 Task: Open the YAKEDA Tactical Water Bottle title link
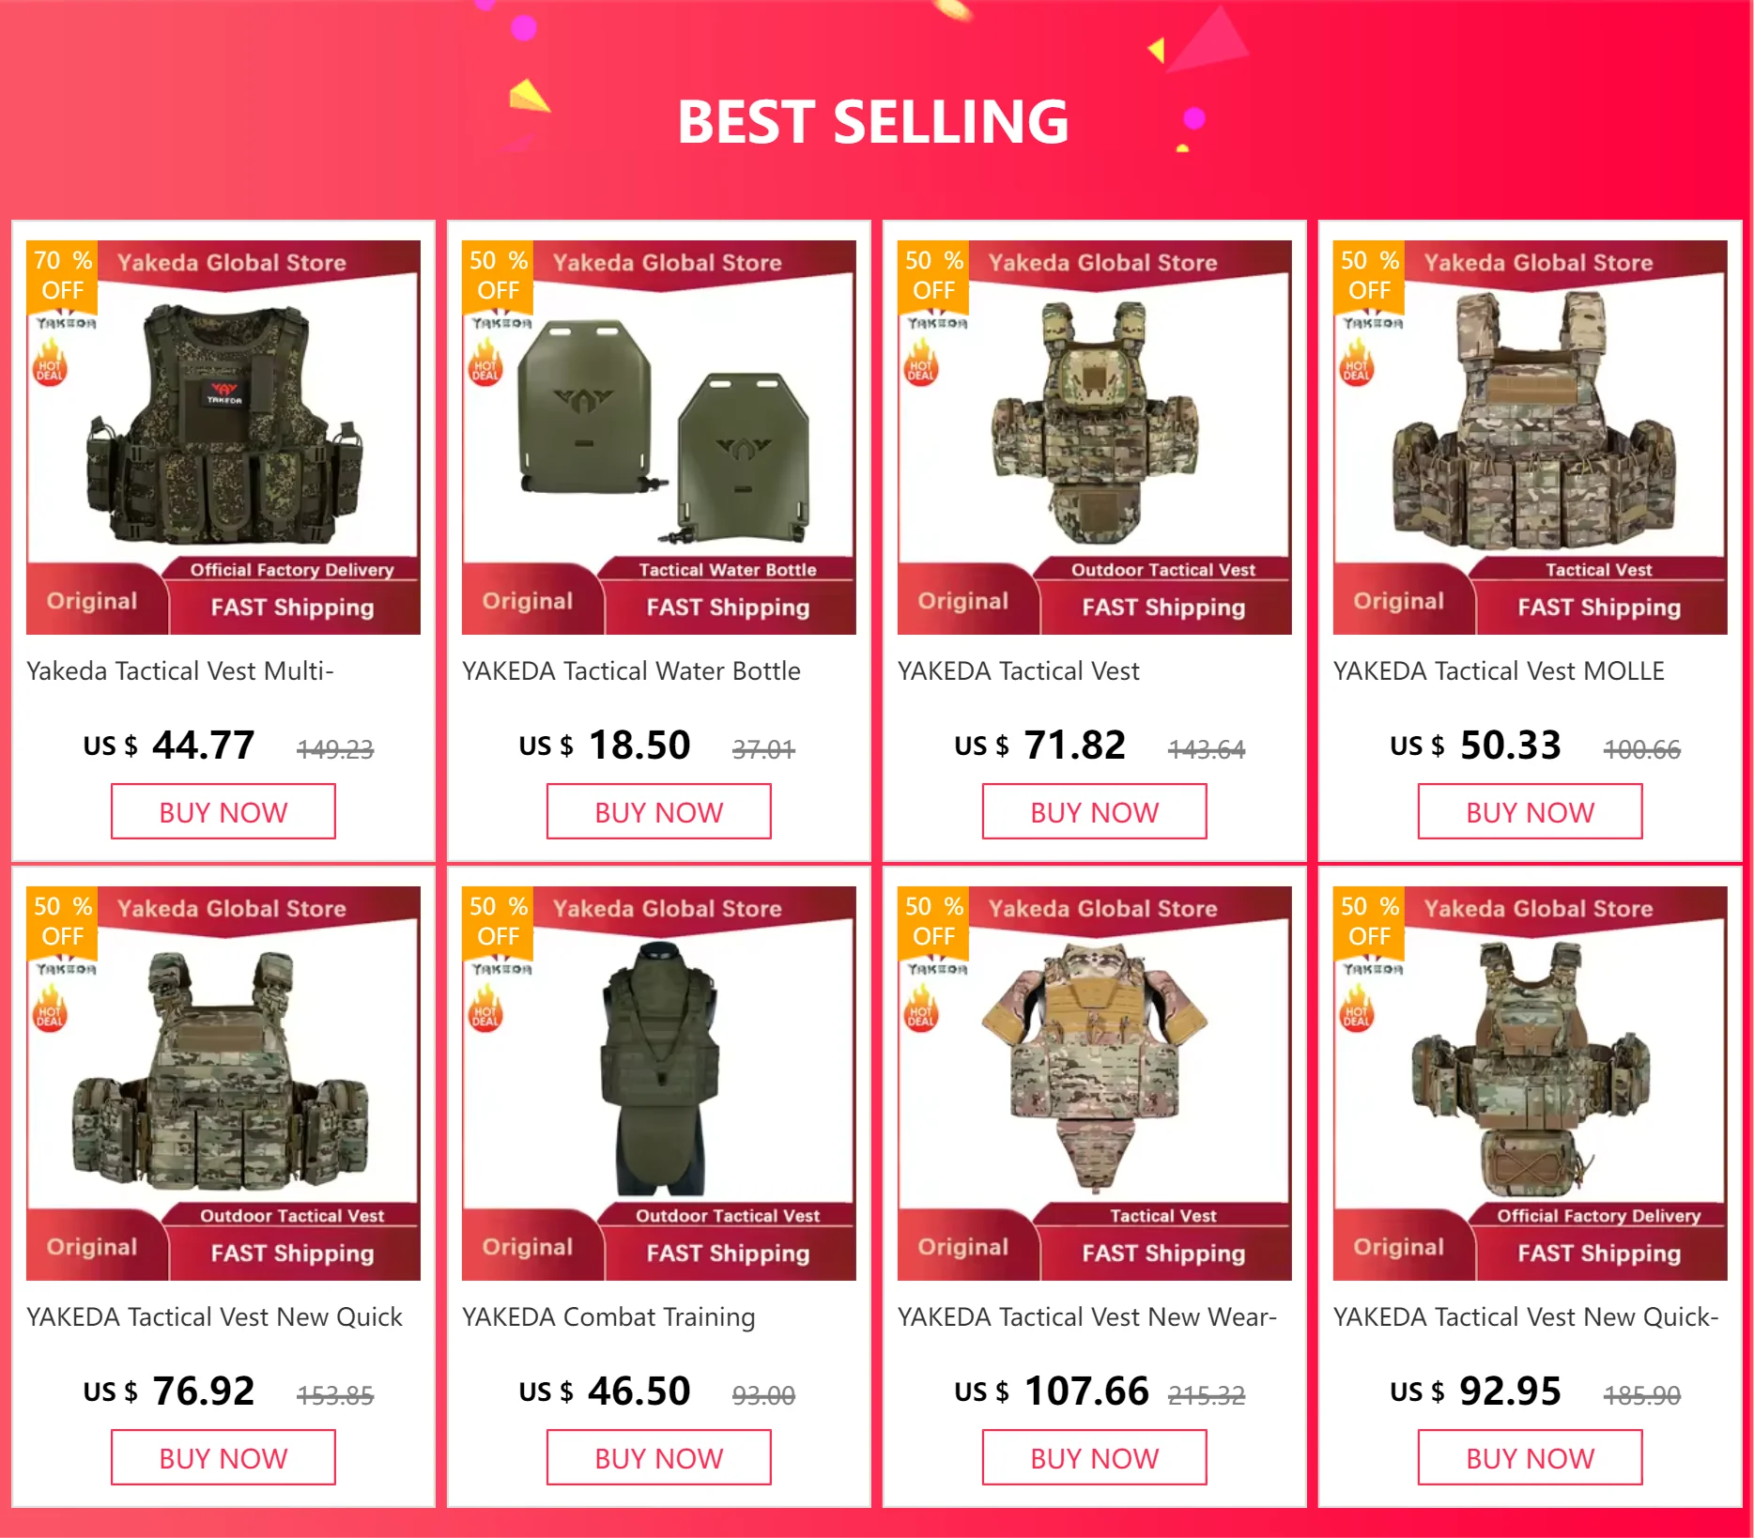click(x=631, y=671)
